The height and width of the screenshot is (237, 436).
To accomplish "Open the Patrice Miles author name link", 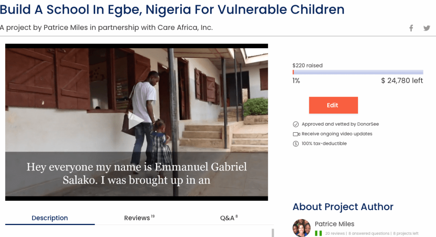I will point(334,224).
